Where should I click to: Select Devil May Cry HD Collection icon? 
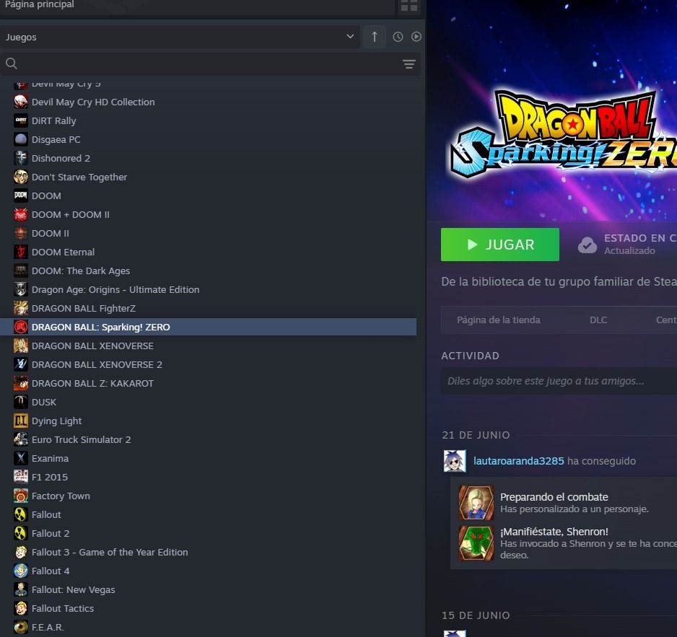pyautogui.click(x=21, y=102)
